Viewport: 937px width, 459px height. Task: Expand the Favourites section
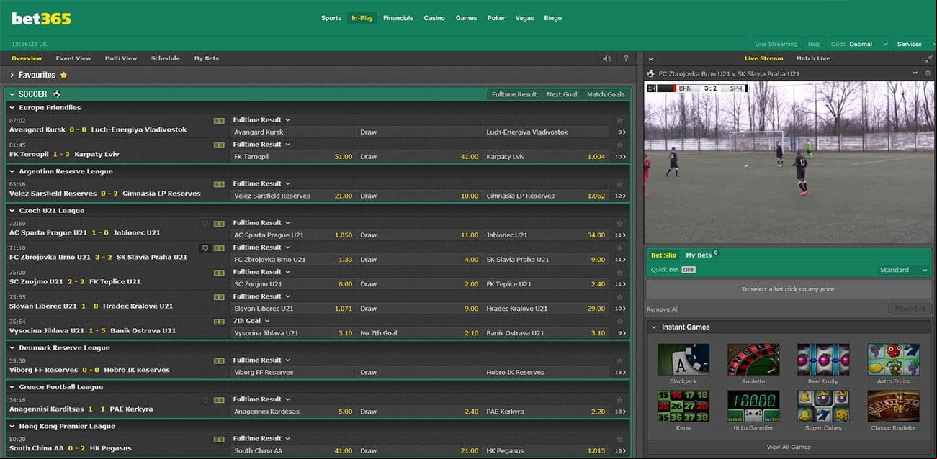click(x=12, y=75)
